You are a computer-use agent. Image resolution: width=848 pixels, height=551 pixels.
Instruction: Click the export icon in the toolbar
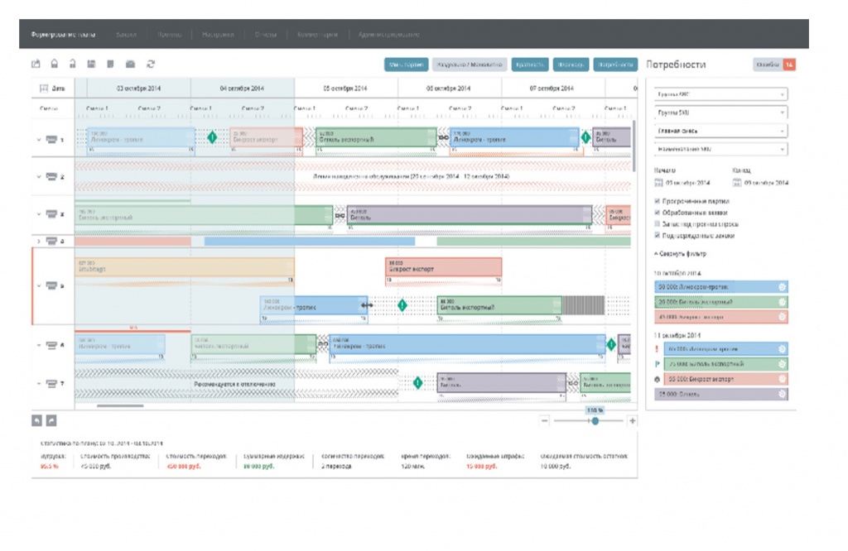[36, 64]
